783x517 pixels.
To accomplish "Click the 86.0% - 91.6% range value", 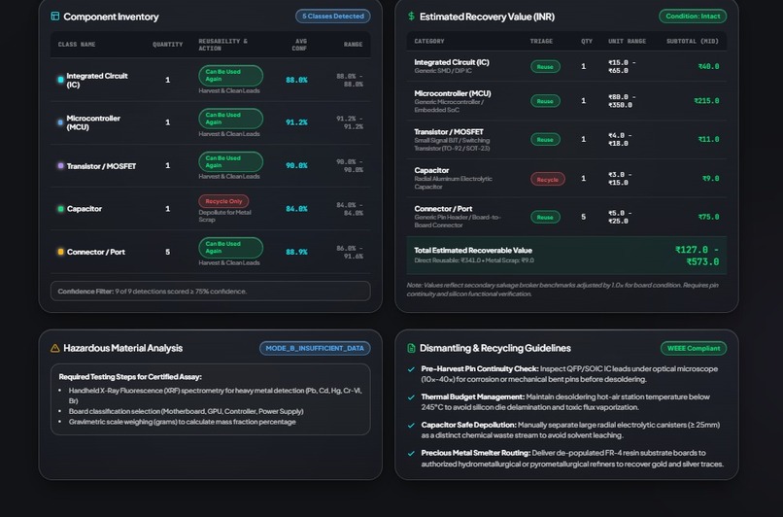I will pyautogui.click(x=350, y=253).
